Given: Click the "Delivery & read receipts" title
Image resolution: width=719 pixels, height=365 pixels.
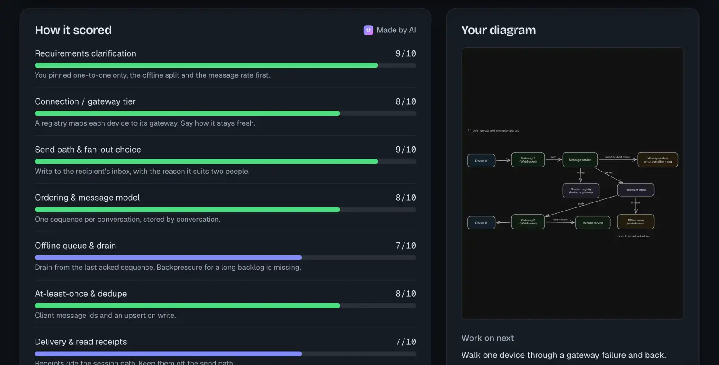Looking at the screenshot, I should pyautogui.click(x=81, y=342).
